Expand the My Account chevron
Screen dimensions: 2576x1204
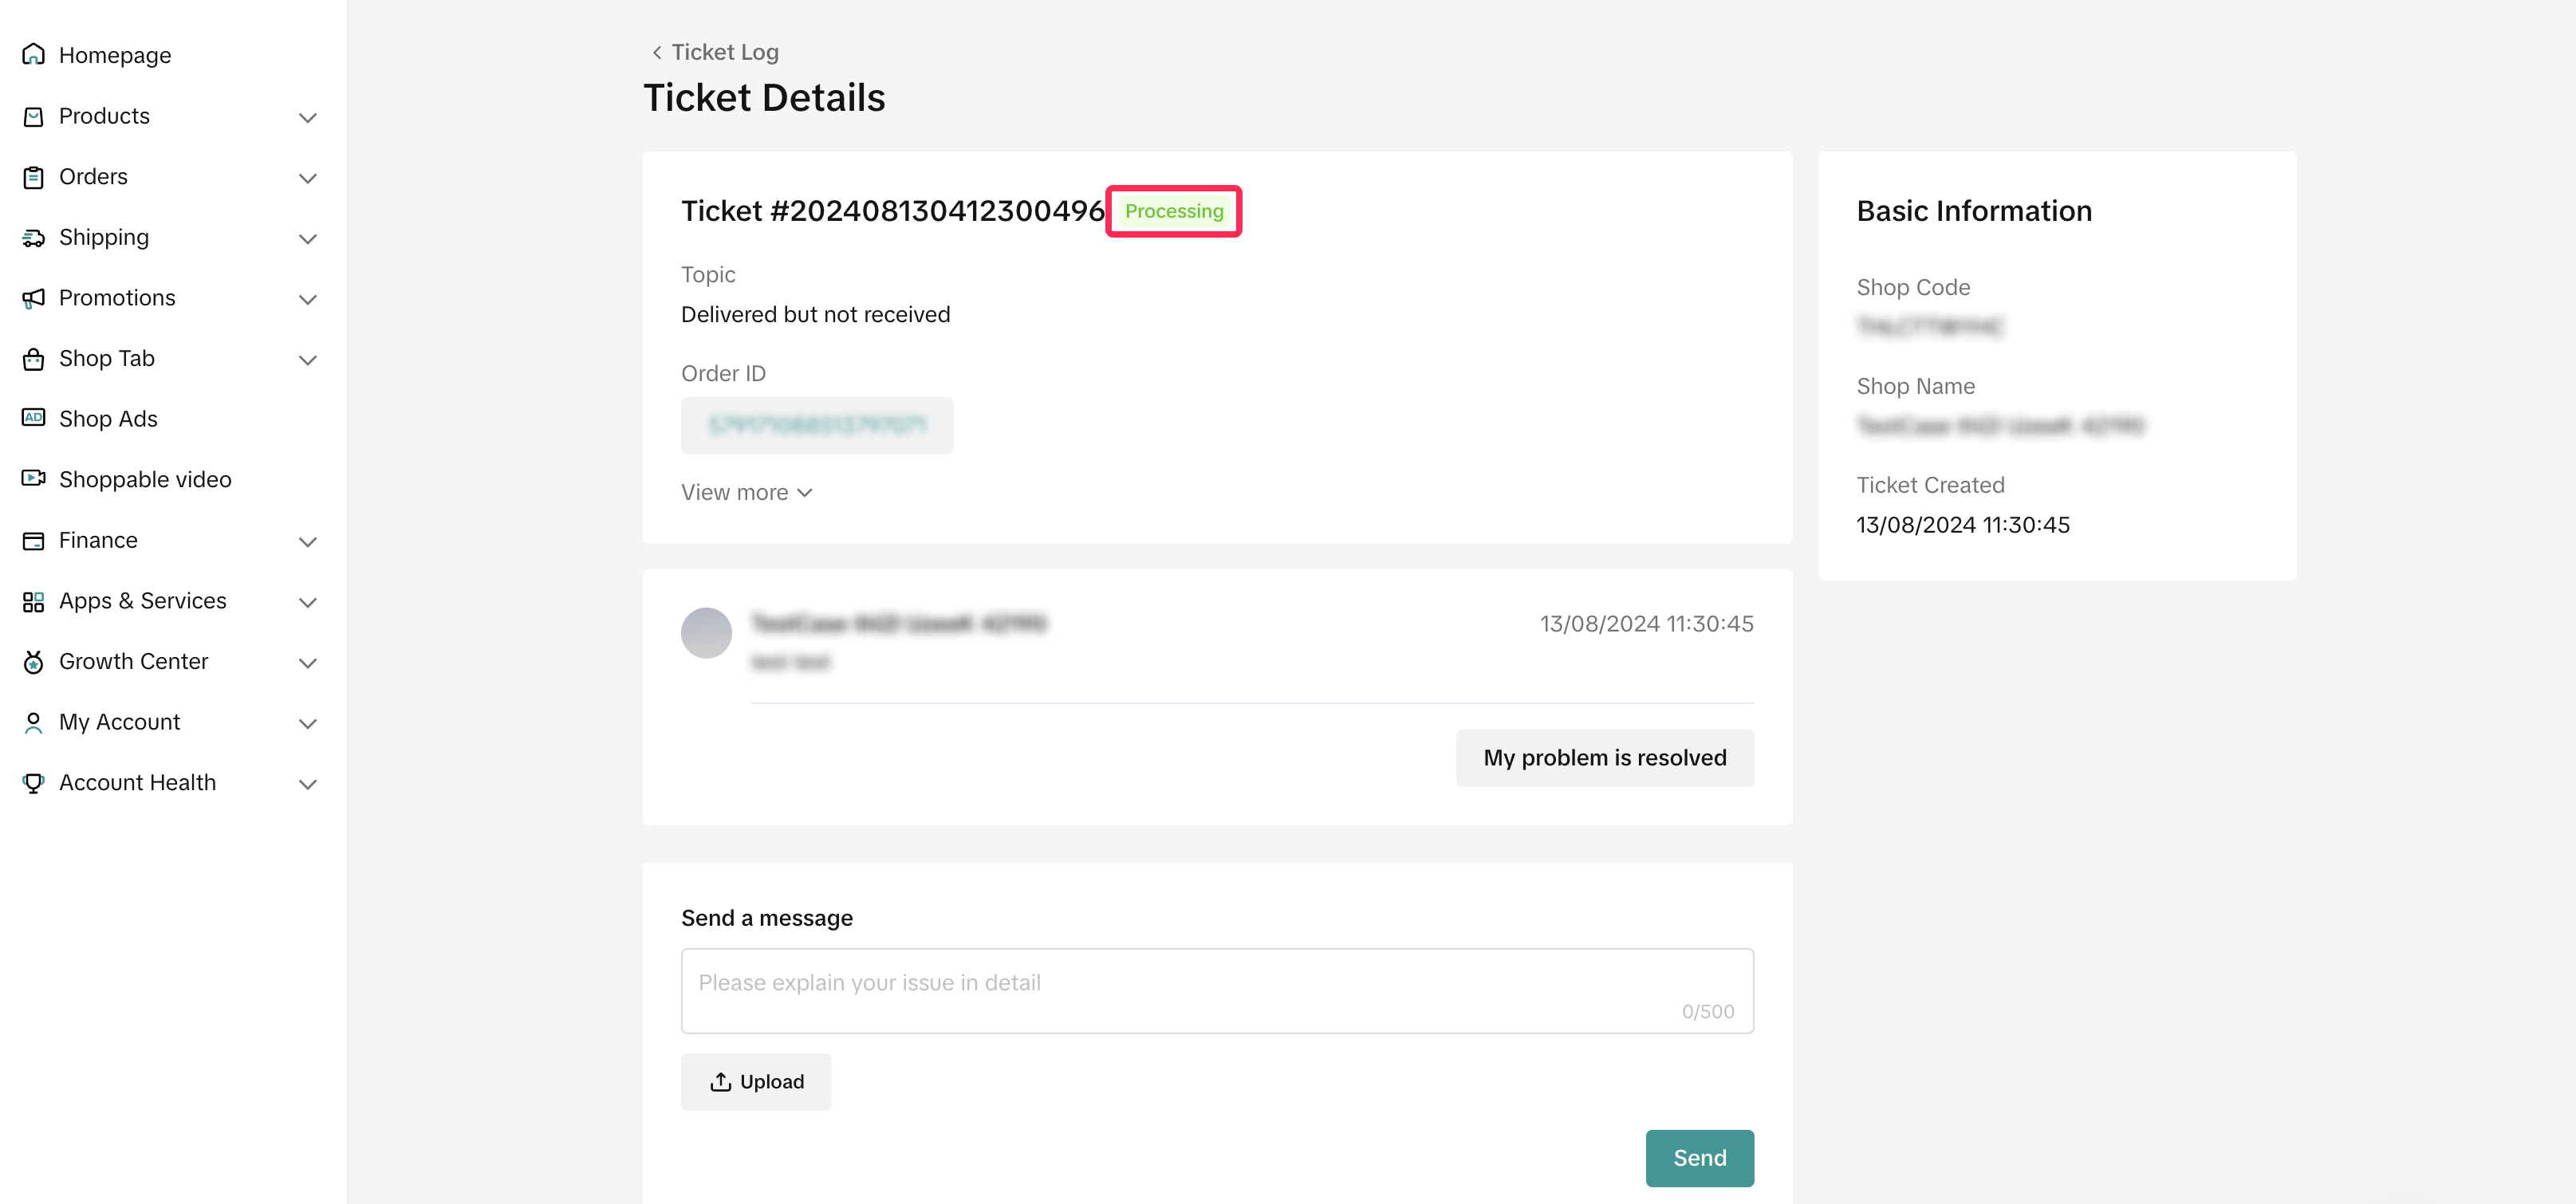pos(308,723)
